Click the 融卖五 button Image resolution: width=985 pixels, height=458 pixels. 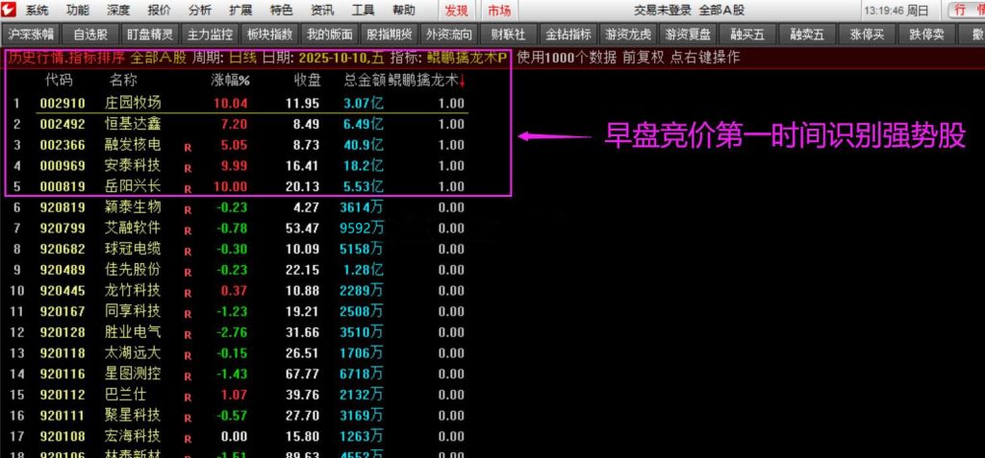pos(807,36)
